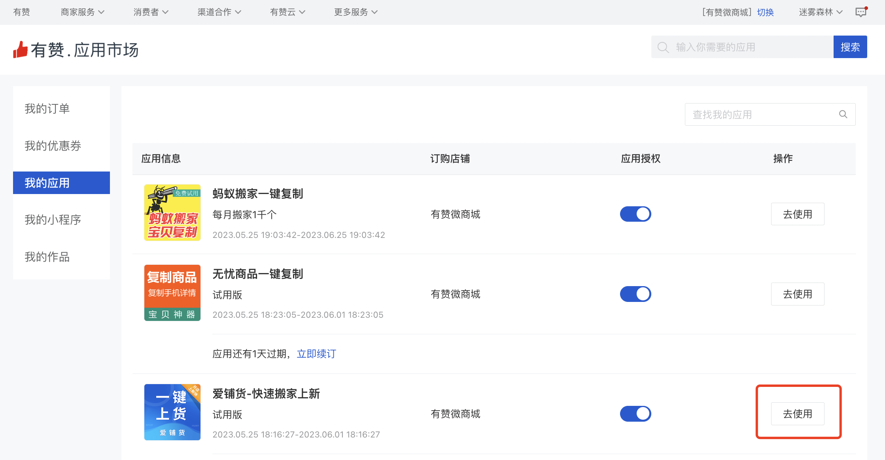The width and height of the screenshot is (885, 460).
Task: Click the 应用信息 column header
Action: pyautogui.click(x=161, y=158)
